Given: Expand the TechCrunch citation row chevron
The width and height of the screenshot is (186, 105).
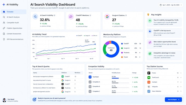Looking at the screenshot, I should point(181,78).
